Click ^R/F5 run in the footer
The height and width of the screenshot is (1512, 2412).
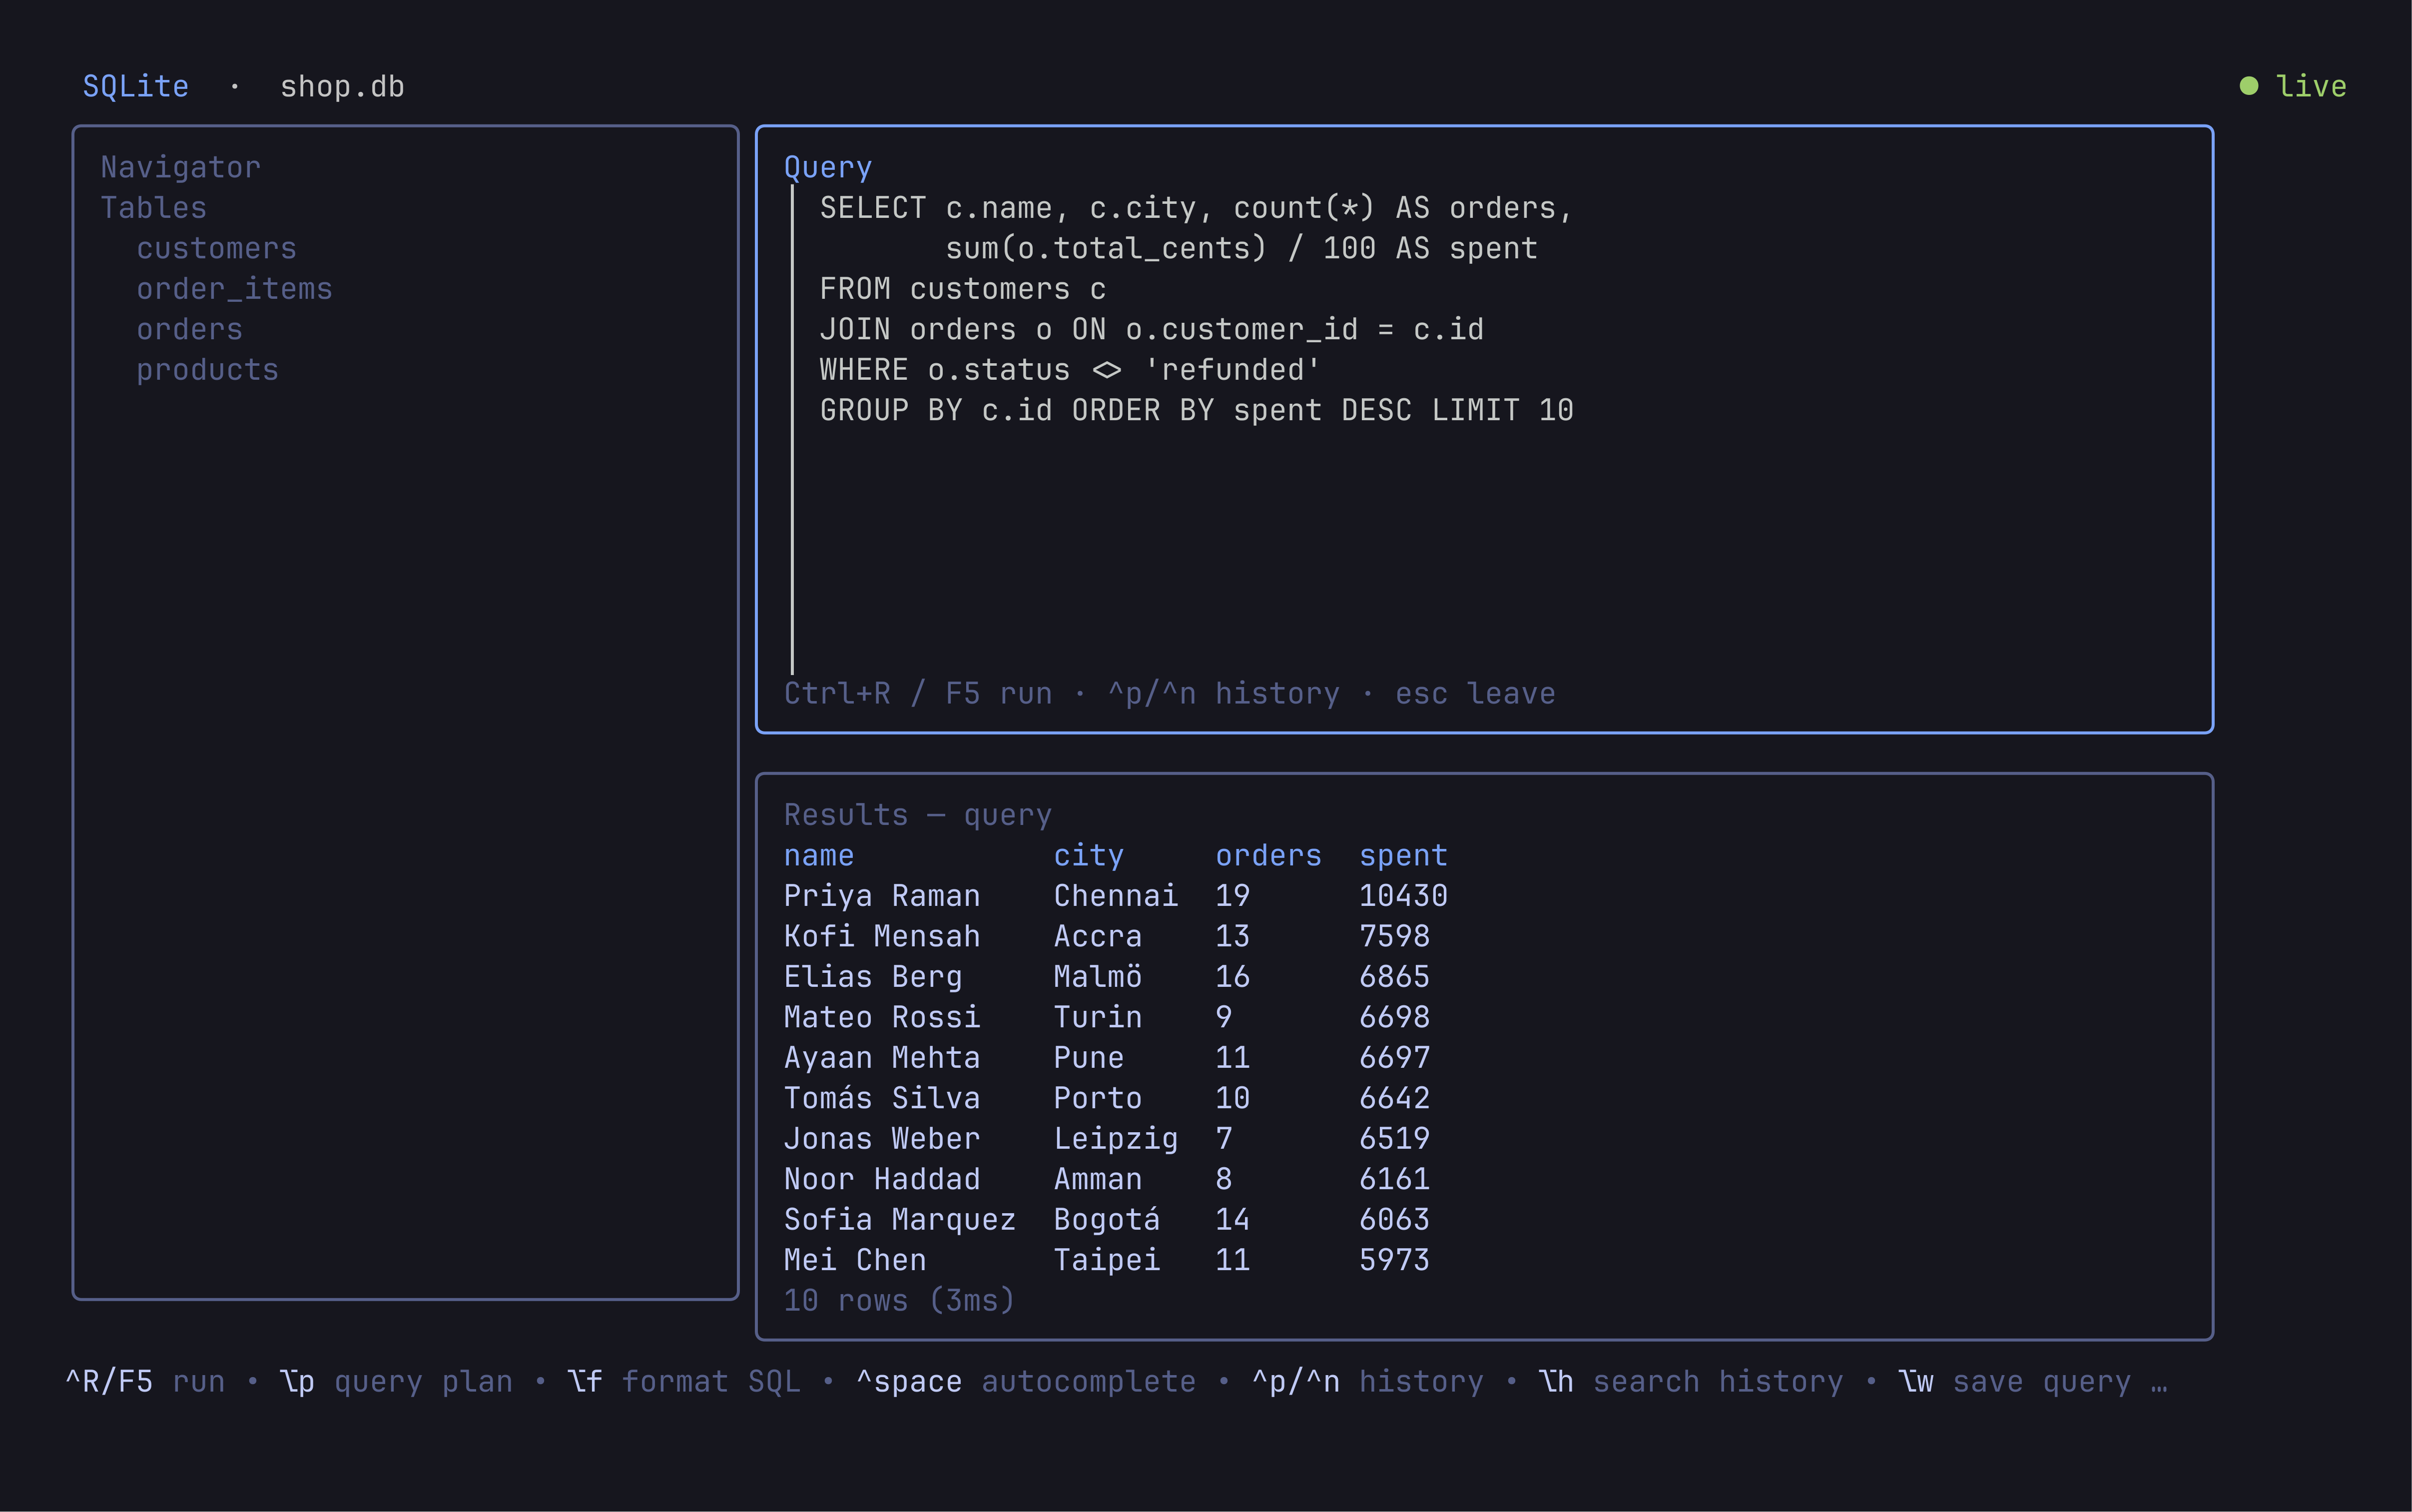(x=145, y=1382)
